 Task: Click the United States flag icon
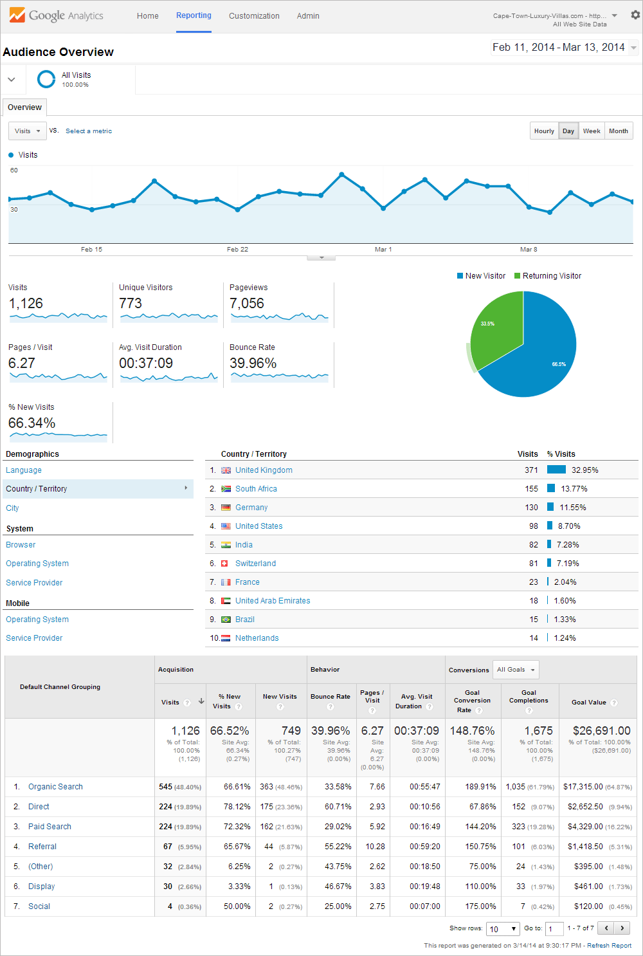(x=226, y=526)
